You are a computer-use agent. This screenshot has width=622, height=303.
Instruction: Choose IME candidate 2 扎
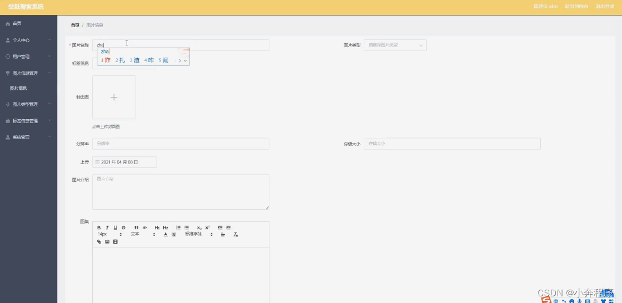tap(120, 60)
